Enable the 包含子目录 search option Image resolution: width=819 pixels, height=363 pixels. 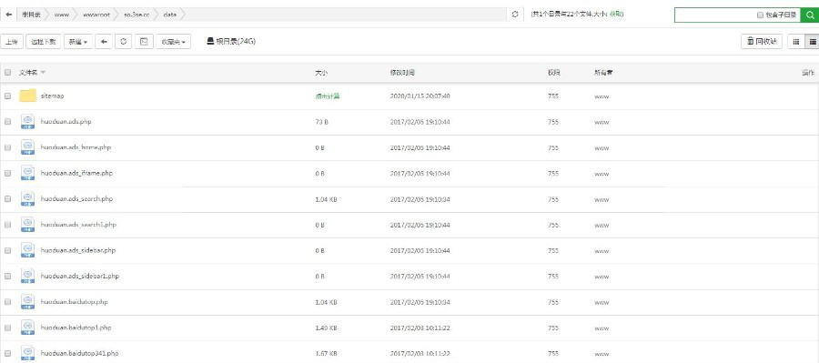[x=761, y=15]
